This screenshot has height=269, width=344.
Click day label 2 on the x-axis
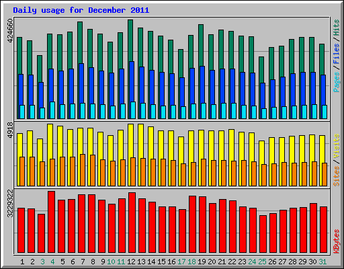(32, 262)
